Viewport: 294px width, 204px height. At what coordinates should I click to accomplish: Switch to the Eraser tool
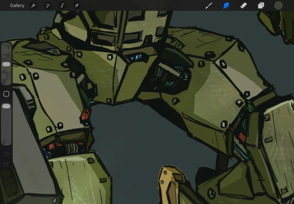click(x=243, y=6)
